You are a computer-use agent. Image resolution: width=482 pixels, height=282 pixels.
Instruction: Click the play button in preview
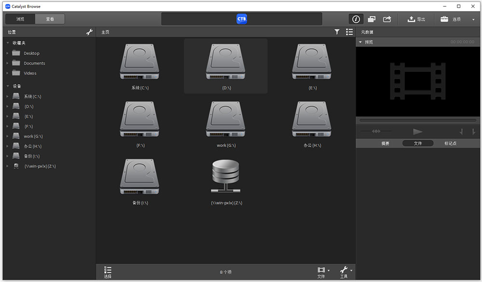(x=417, y=132)
